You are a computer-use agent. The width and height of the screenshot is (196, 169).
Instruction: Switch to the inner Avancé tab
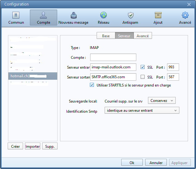click(142, 36)
